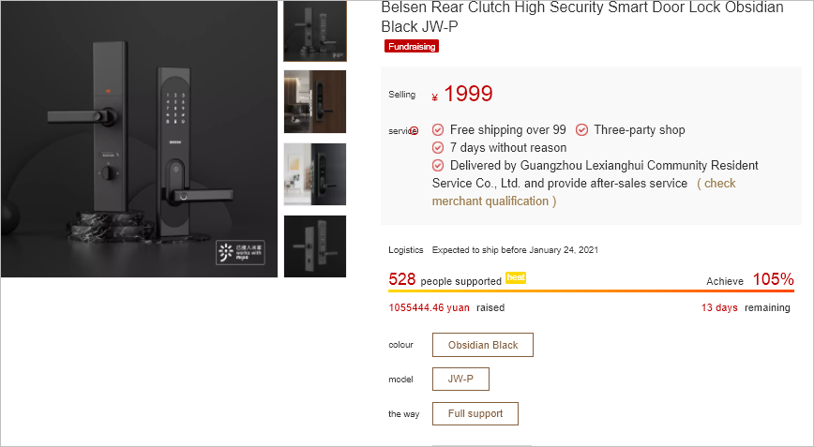Select the Obsidian Black colour option
Screen dimensions: 814x447
point(482,345)
